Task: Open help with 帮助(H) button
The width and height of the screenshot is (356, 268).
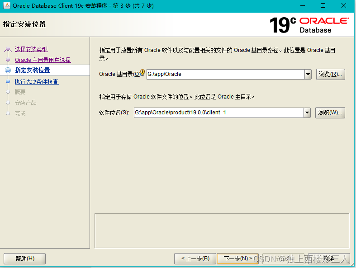Action: click(25, 259)
